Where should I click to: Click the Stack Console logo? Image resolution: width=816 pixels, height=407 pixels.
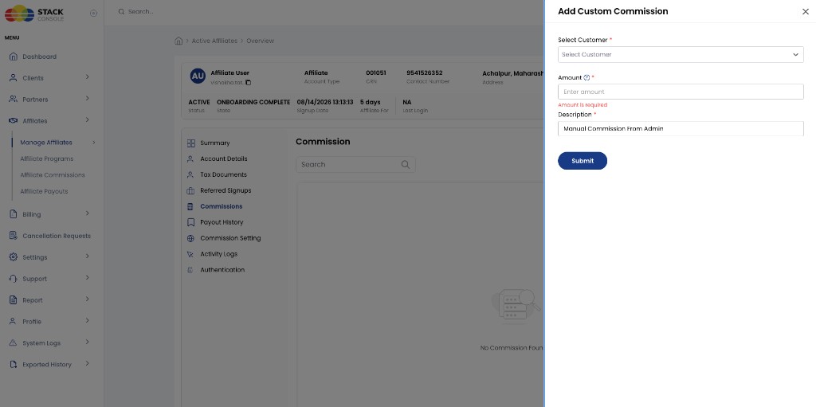pyautogui.click(x=34, y=13)
